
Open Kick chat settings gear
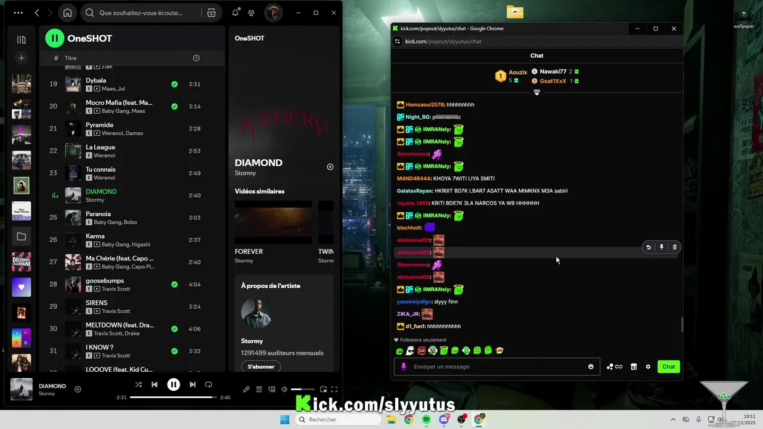pos(648,366)
